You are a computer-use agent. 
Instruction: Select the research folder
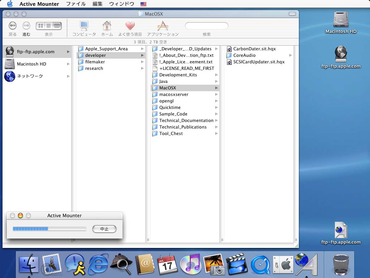pyautogui.click(x=111, y=68)
